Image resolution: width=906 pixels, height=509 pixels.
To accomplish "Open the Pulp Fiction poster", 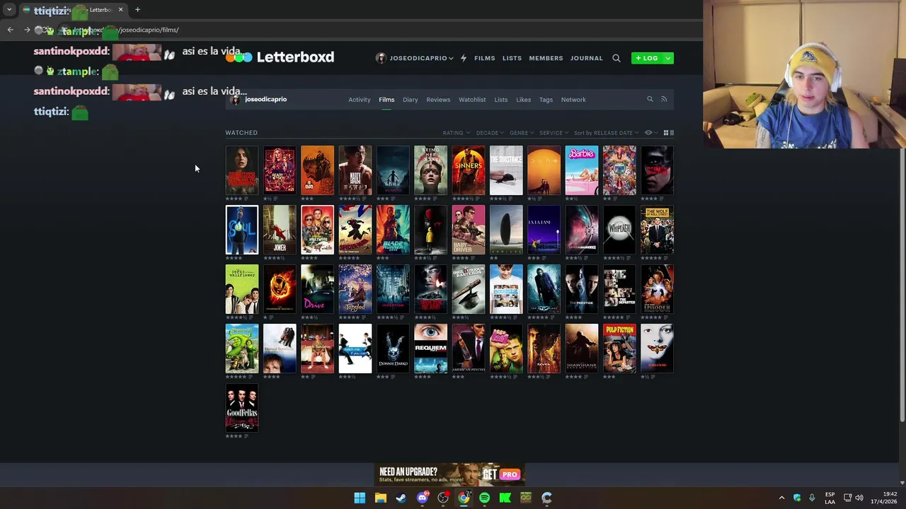I will pos(619,349).
